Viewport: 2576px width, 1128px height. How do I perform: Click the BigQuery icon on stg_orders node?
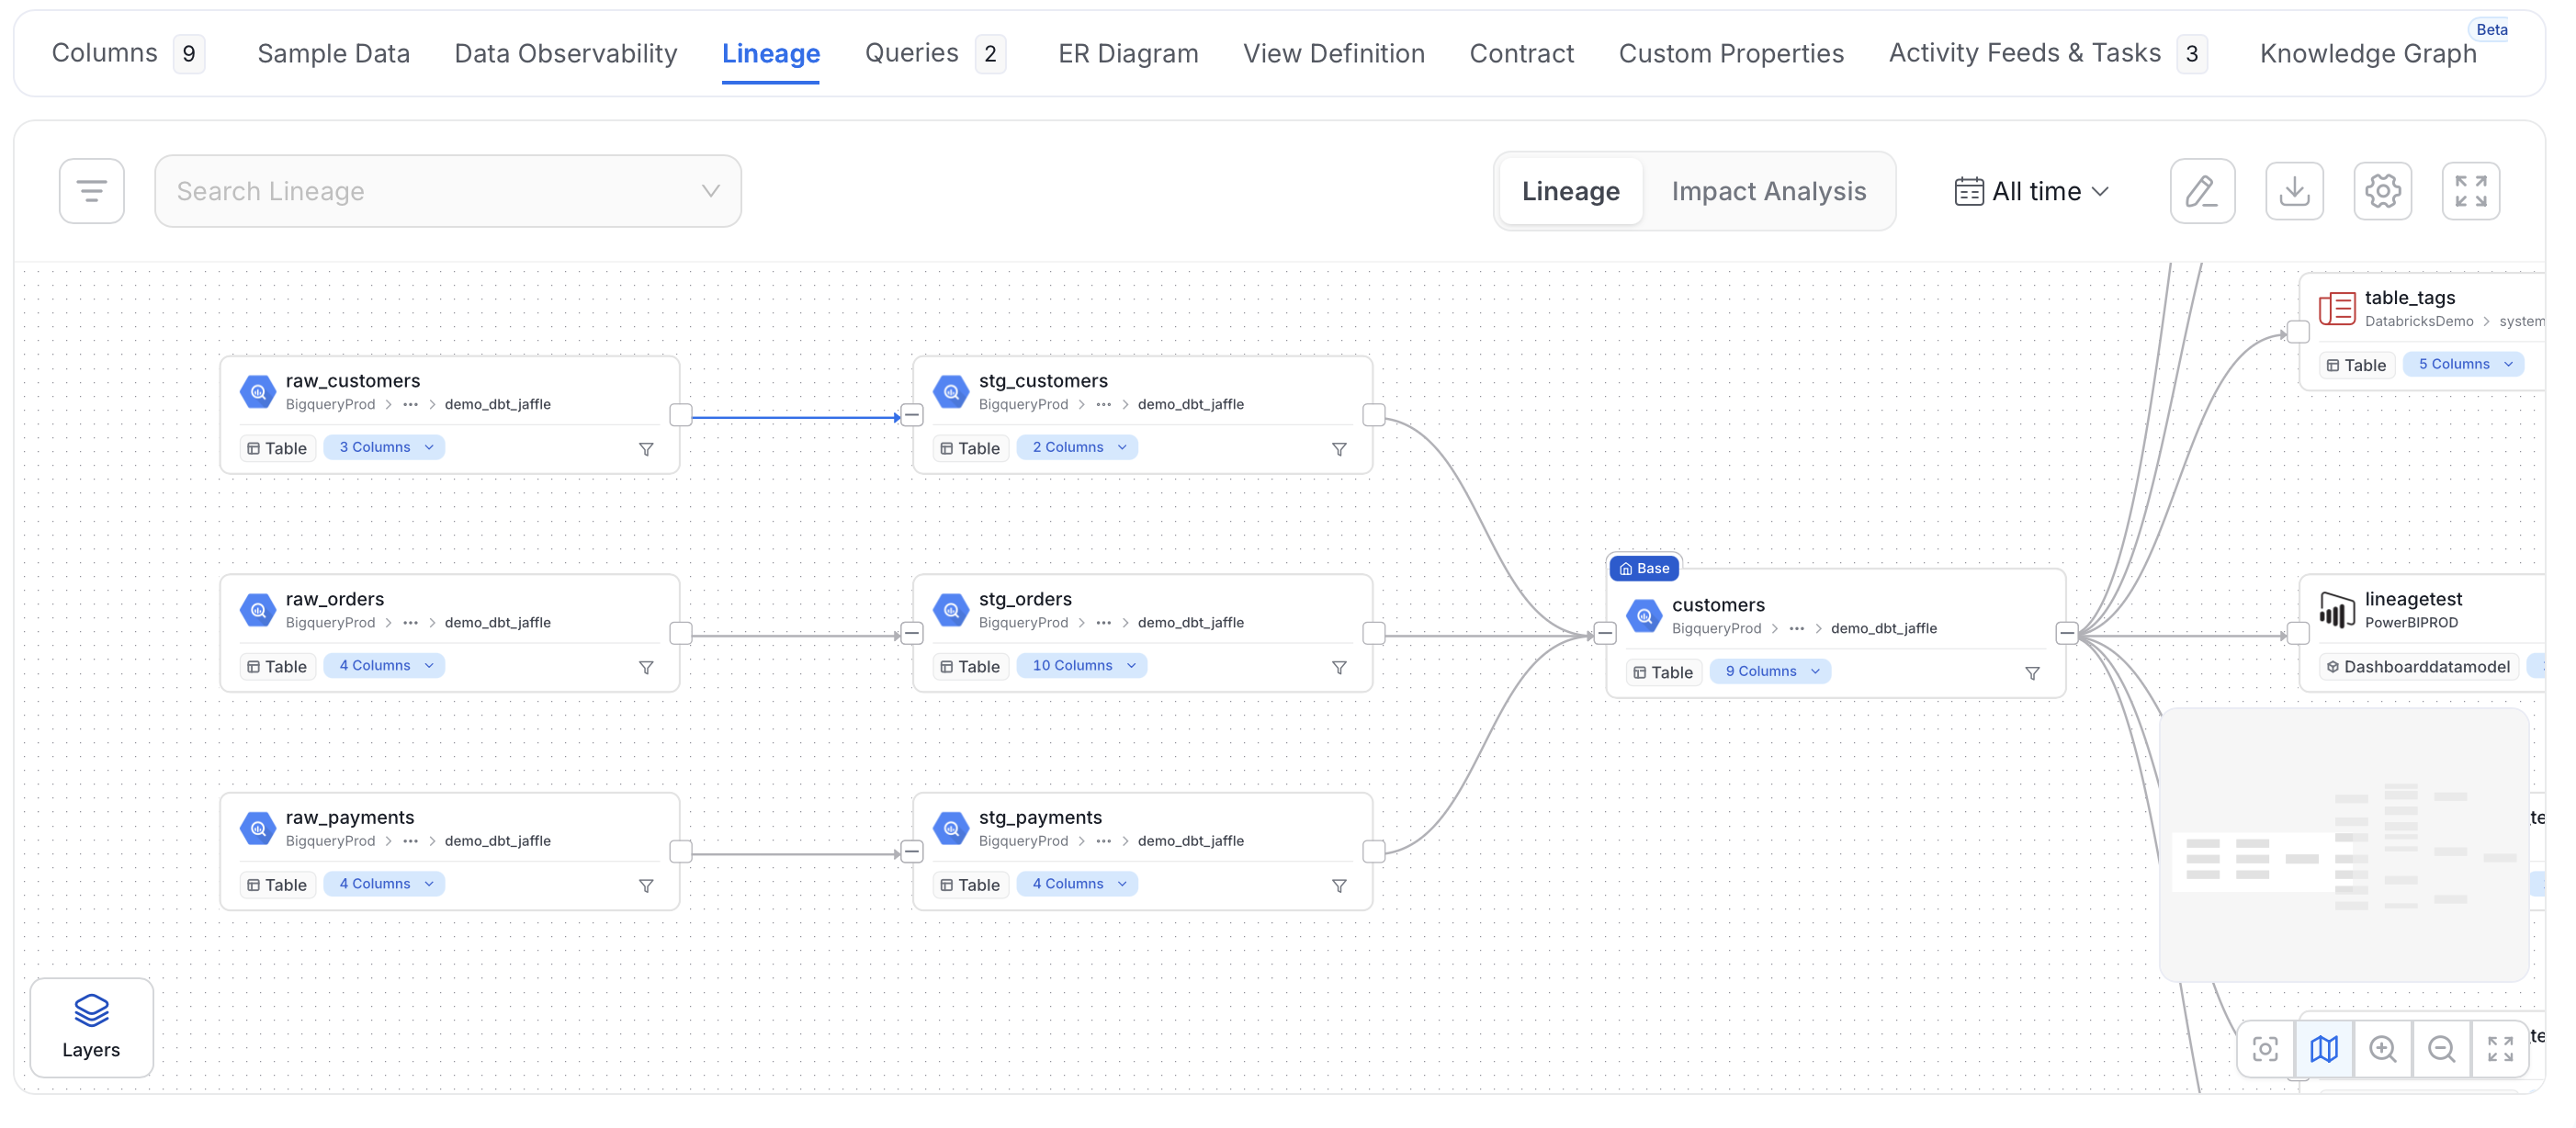951,610
